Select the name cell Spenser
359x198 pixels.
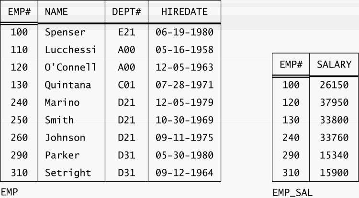coord(65,33)
